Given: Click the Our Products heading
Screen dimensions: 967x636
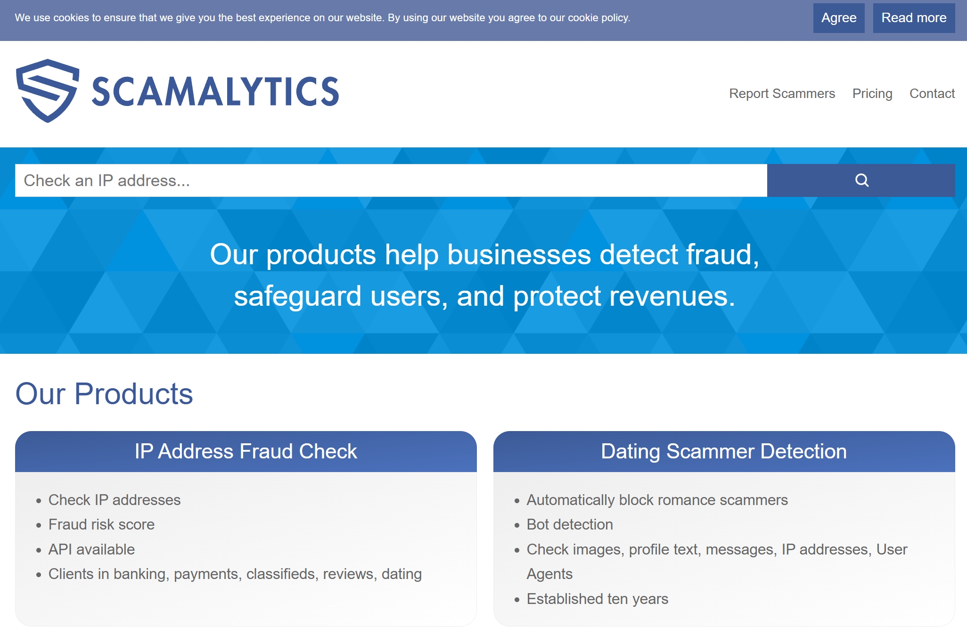Looking at the screenshot, I should 104,394.
